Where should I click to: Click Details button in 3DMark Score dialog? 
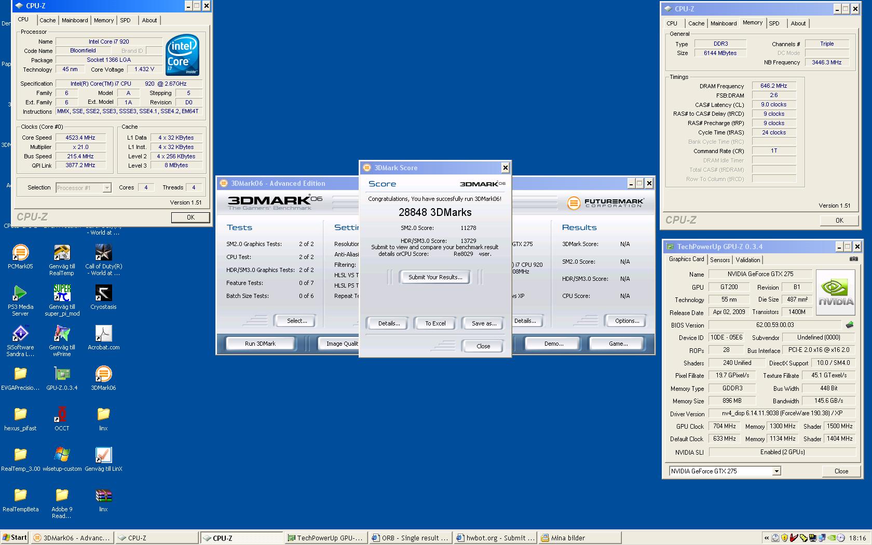click(389, 323)
